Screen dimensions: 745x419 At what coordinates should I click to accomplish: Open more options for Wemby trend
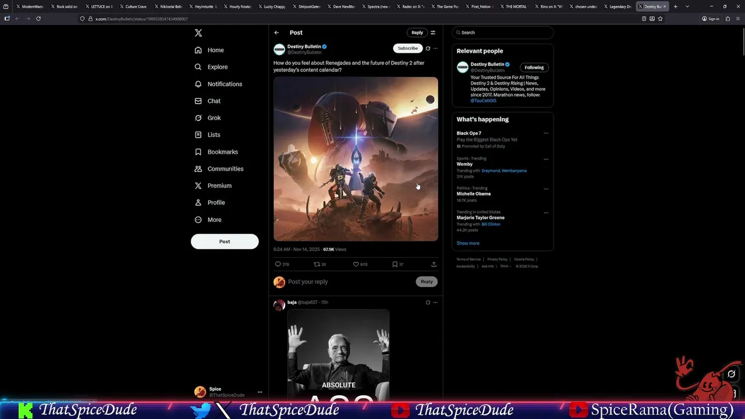tap(546, 159)
